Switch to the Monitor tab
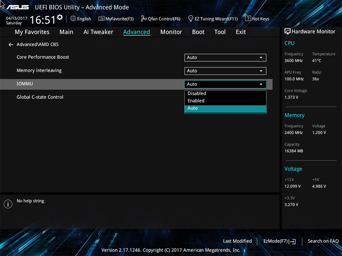The height and width of the screenshot is (256, 342). pyautogui.click(x=171, y=32)
